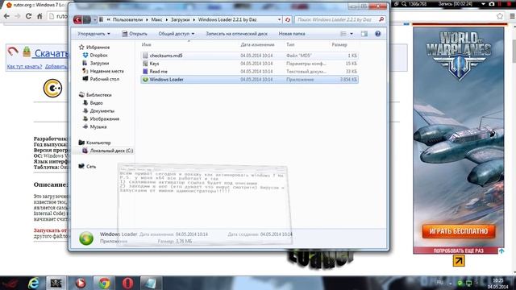This screenshot has height=290, width=516.
Task: Select Сеть in the navigation pane
Action: click(88, 167)
